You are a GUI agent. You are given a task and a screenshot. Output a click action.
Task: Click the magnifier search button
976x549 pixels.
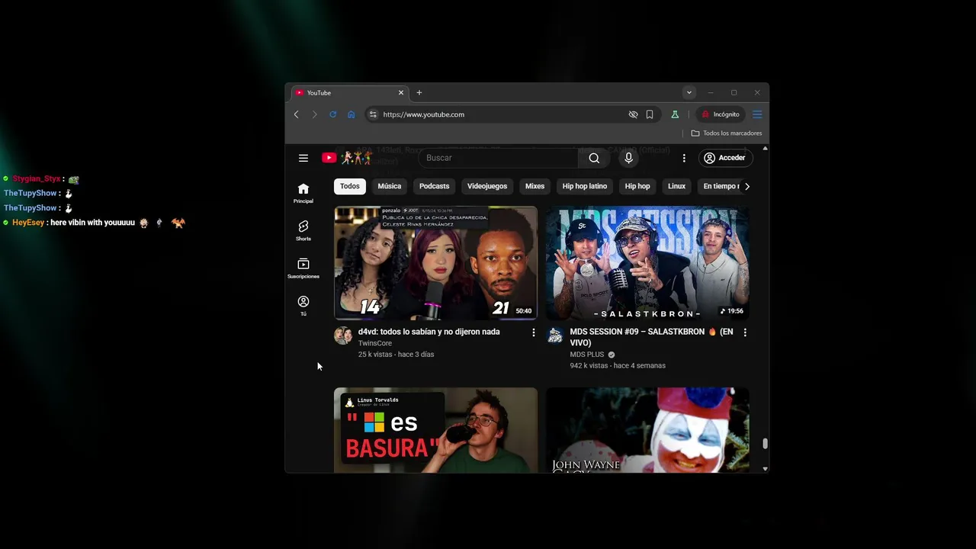594,158
